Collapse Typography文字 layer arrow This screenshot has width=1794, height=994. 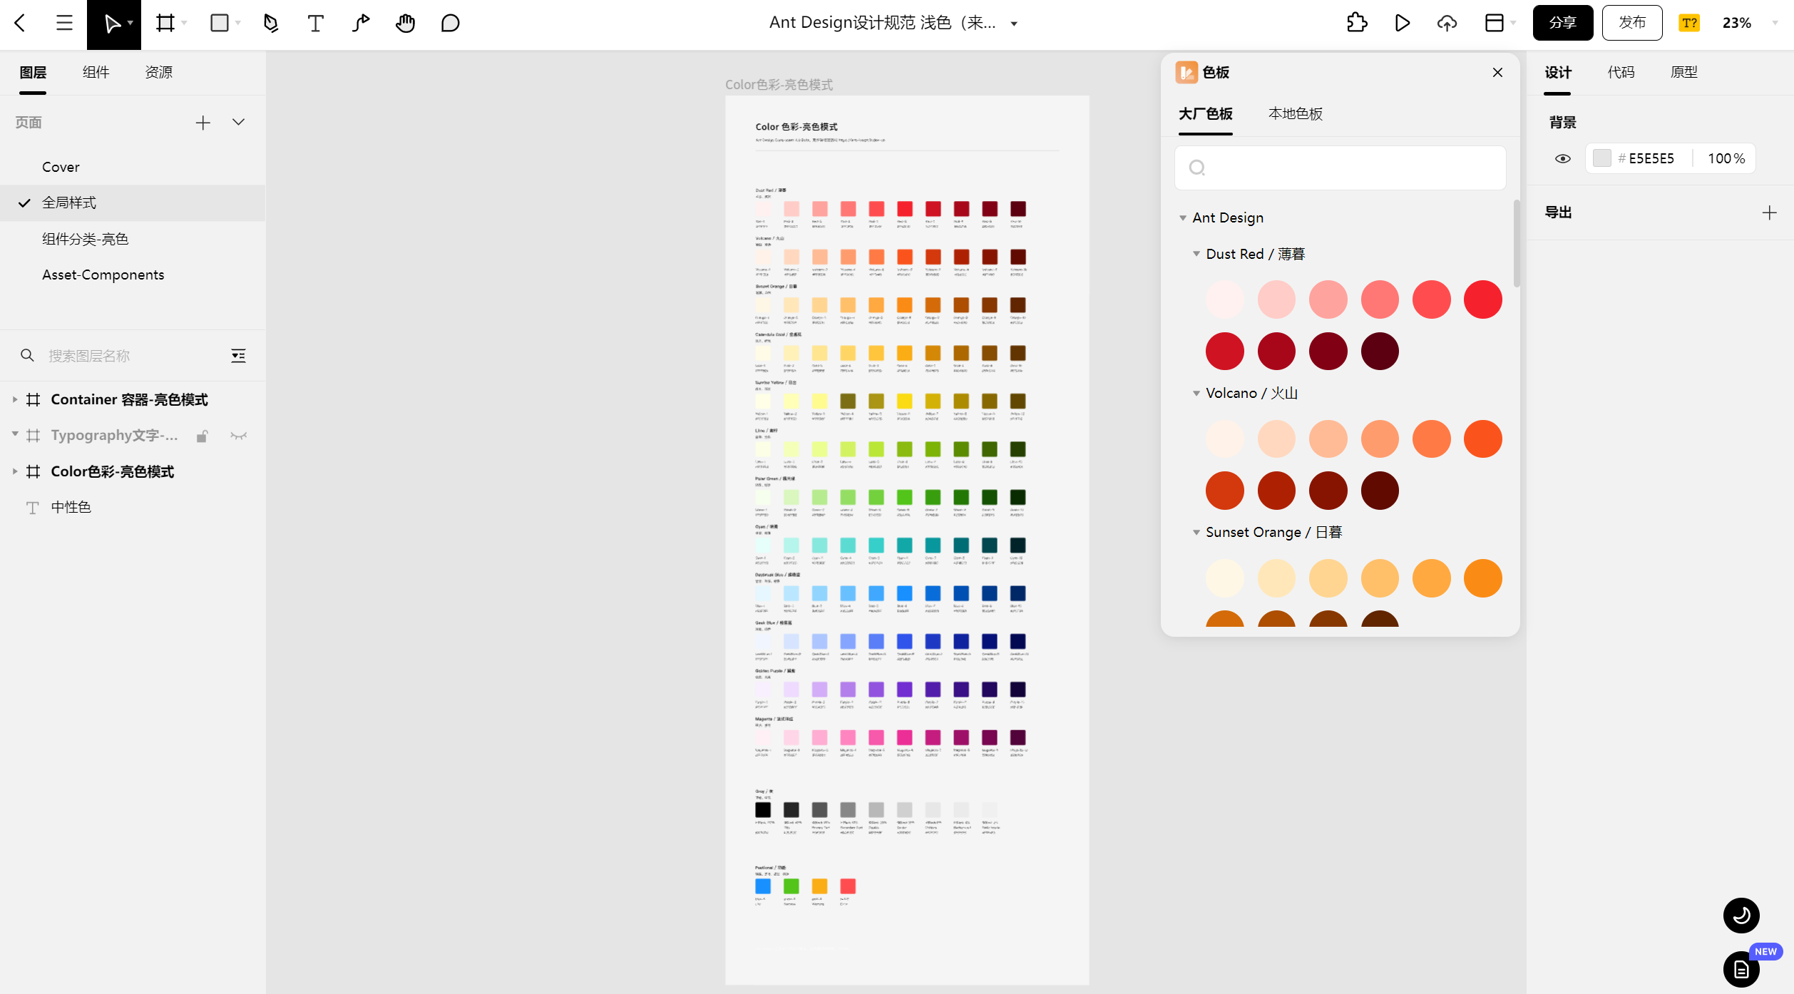click(15, 434)
